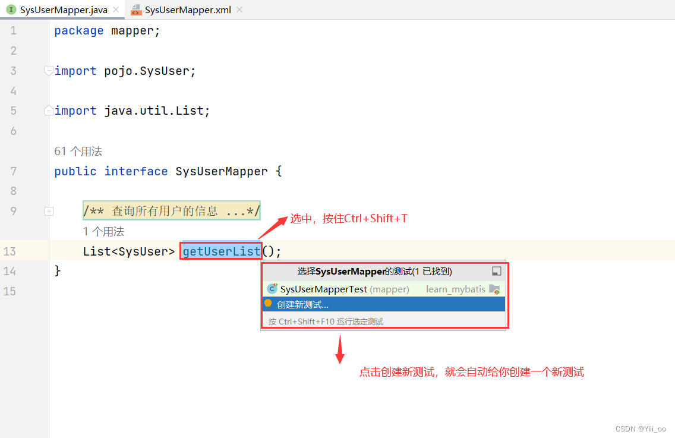Screen dimensions: 675x438
Task: Close the SysUserMapper.xml tab
Action: click(240, 10)
